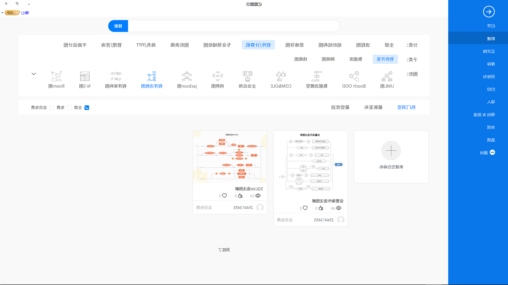The width and height of the screenshot is (508, 285).
Task: Open the SQLite语法图解 template thumbnail
Action: [230, 157]
